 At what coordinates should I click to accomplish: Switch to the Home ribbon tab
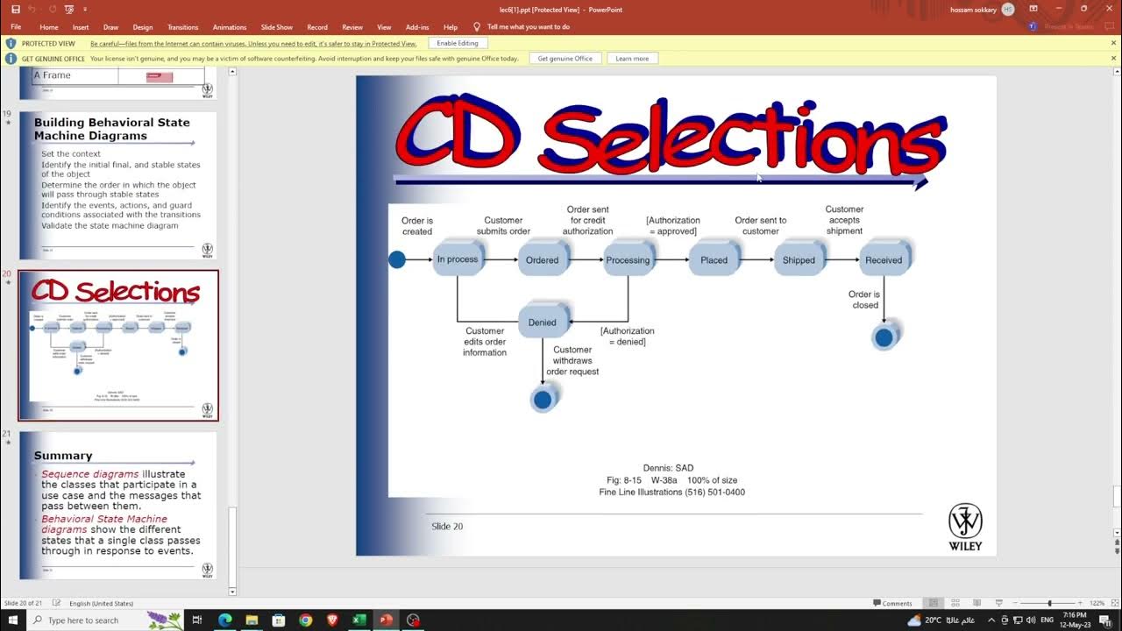(x=48, y=27)
